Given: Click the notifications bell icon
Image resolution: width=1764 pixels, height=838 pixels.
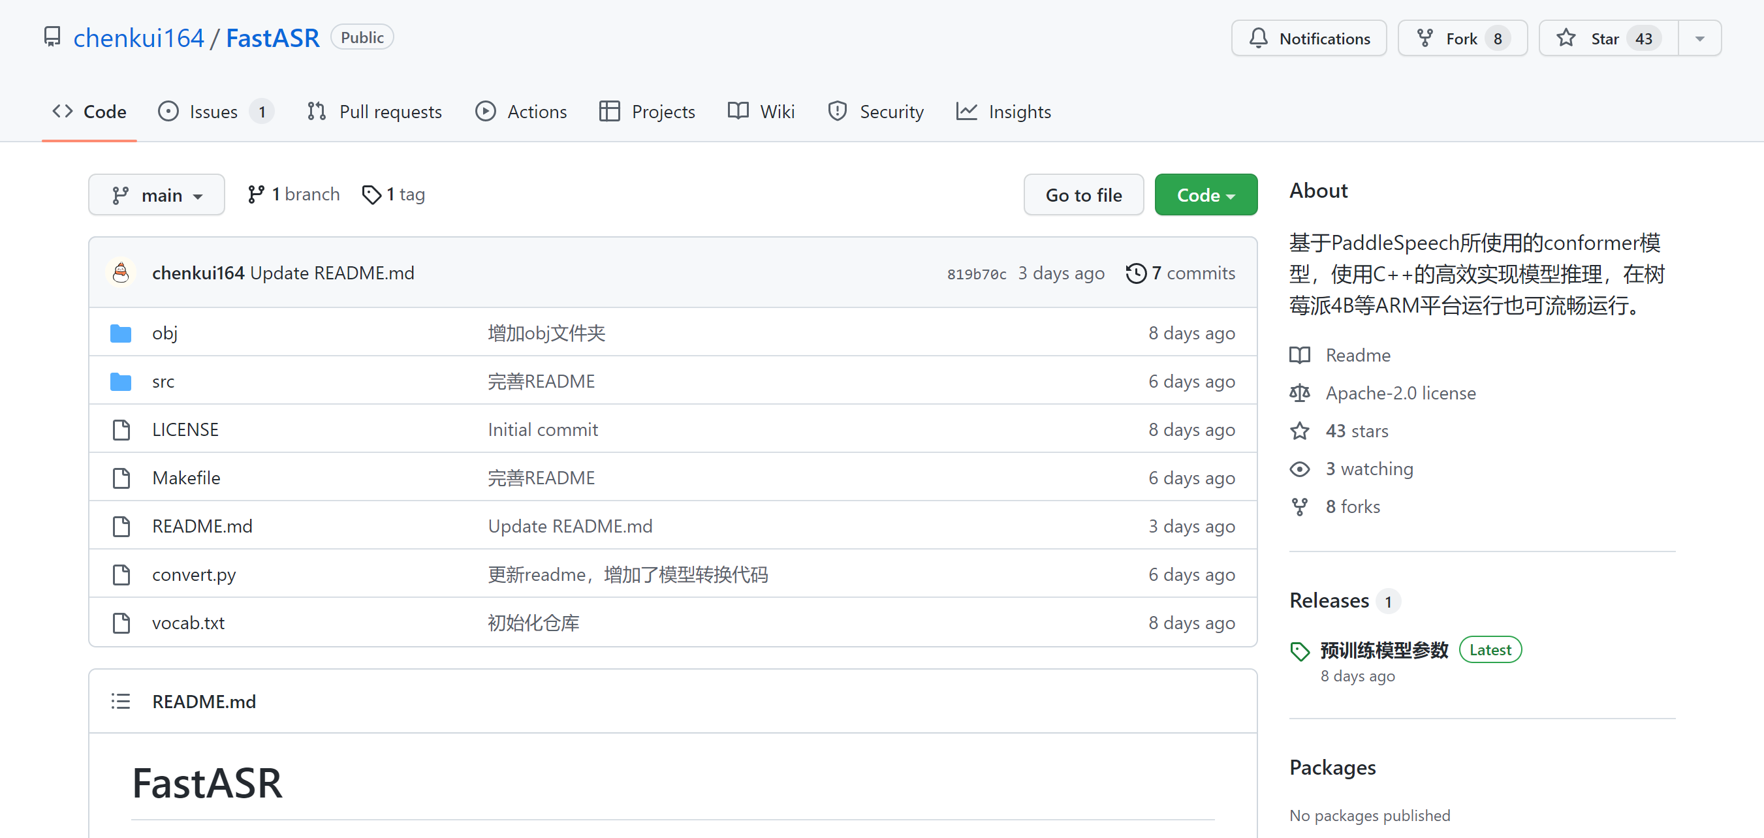Looking at the screenshot, I should point(1258,39).
